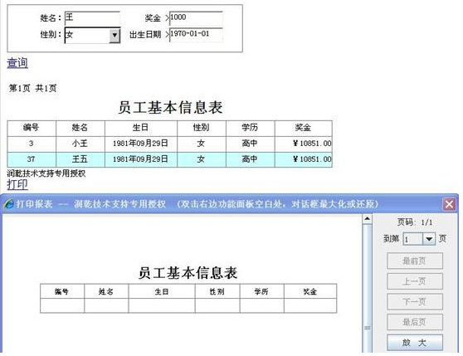Open the 性别 gender dropdown arrow
The image size is (463, 356).
point(115,36)
